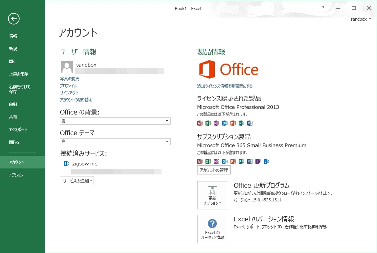This screenshot has width=377, height=253.
Task: Click the Outlook icon under Office Professional 2013
Action: click(225, 123)
